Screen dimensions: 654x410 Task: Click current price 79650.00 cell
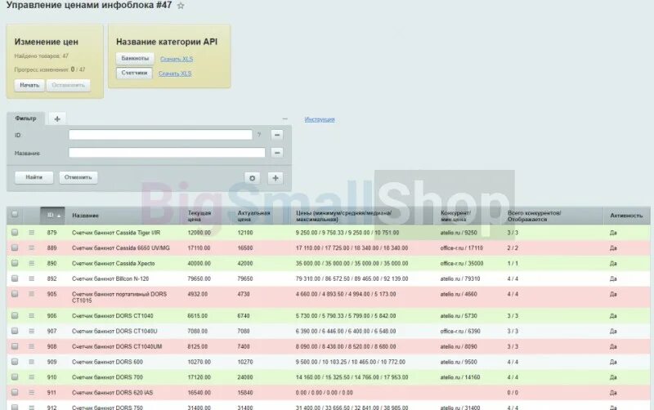[x=199, y=279]
